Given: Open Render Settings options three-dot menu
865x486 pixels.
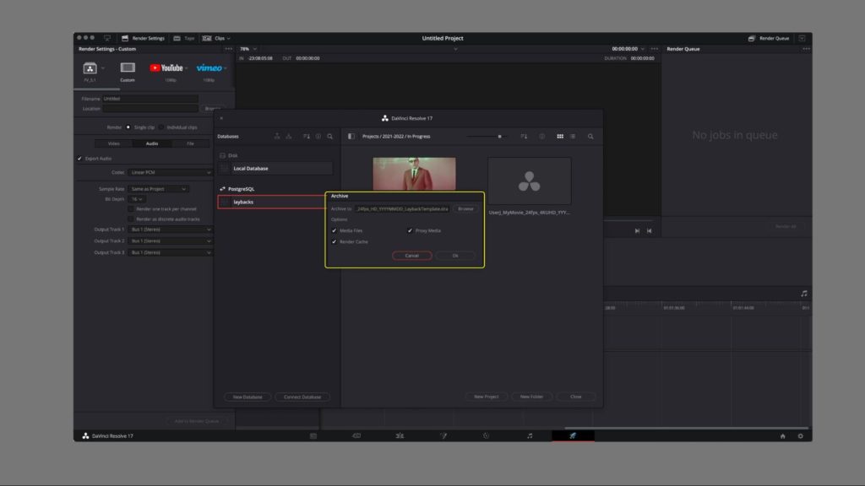Looking at the screenshot, I should tap(228, 48).
